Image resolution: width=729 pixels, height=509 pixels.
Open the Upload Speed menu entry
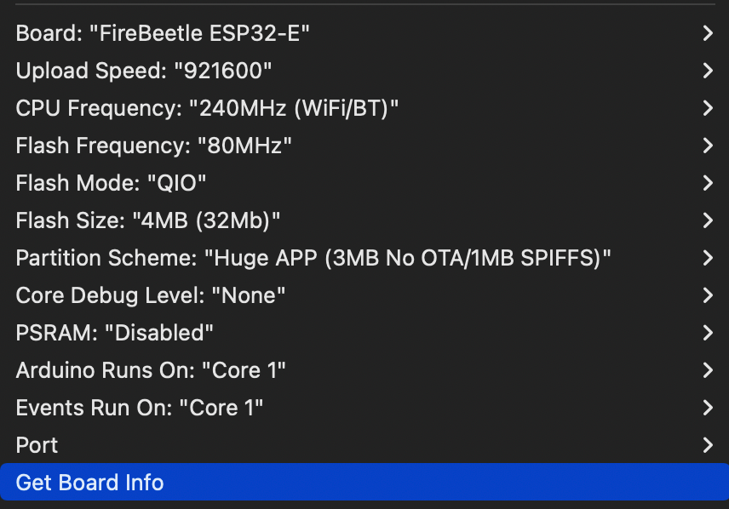[364, 71]
